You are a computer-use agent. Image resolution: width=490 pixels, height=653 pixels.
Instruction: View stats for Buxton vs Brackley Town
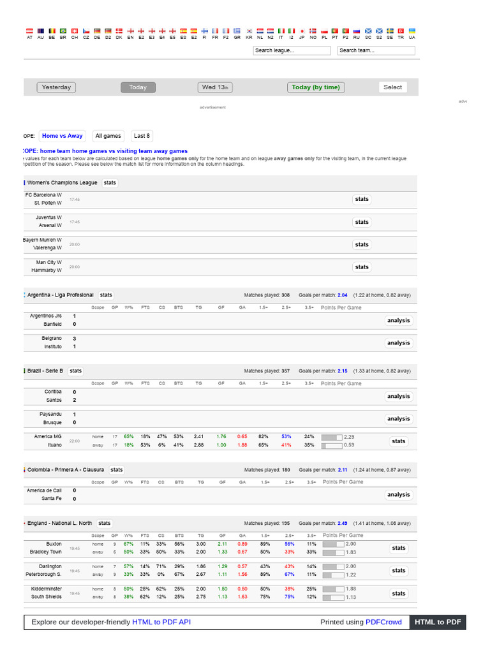click(398, 548)
